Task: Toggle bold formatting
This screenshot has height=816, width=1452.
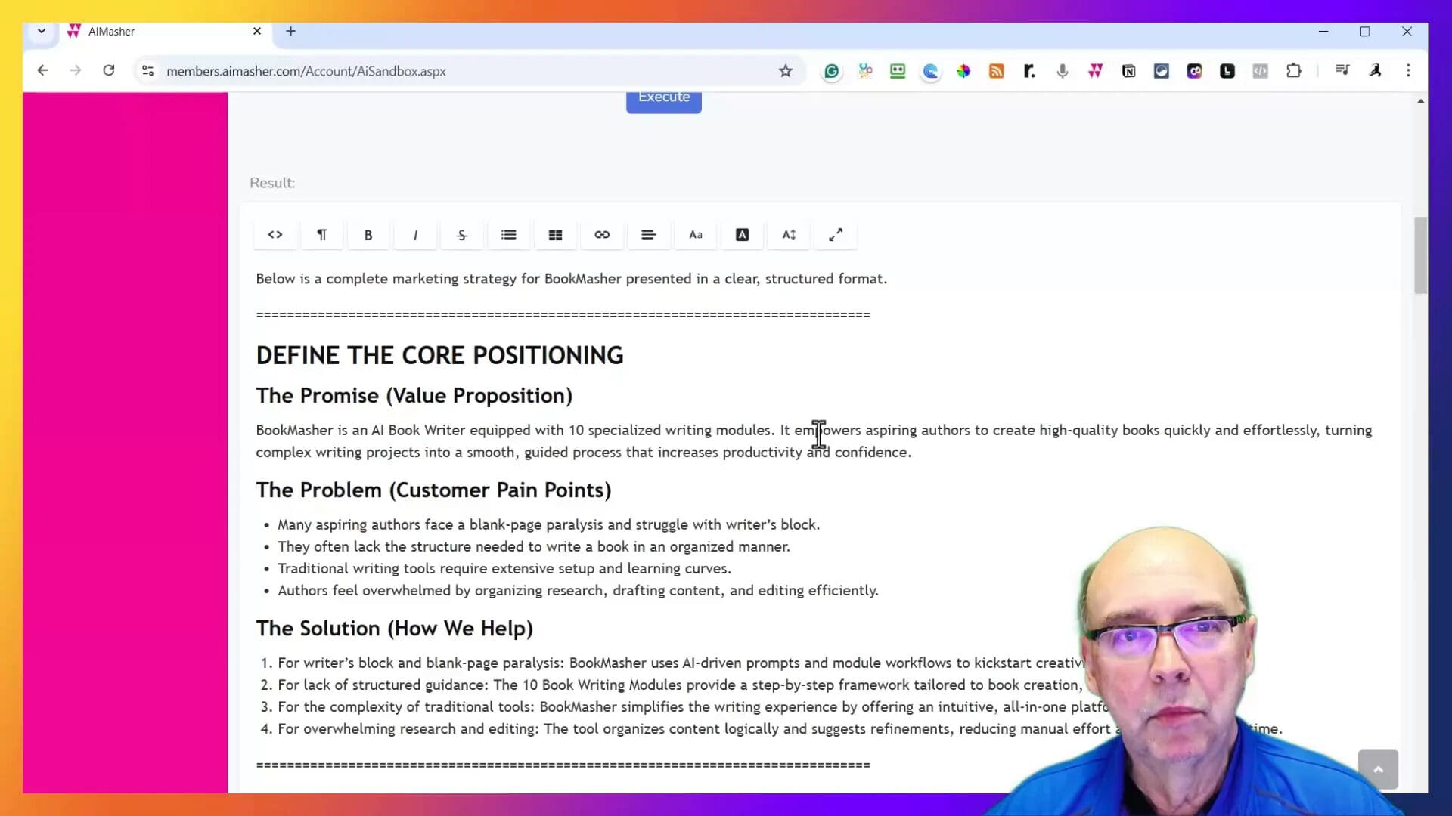Action: click(x=368, y=235)
